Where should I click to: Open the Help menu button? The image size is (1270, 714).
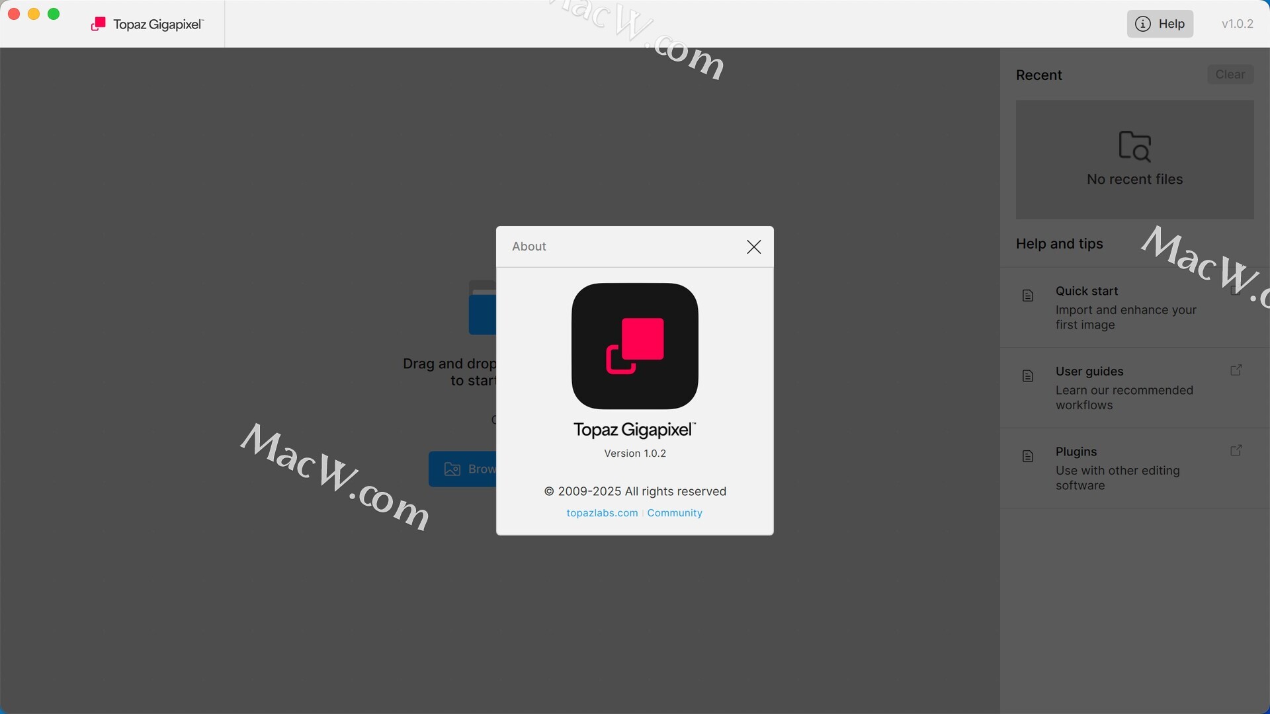1160,24
